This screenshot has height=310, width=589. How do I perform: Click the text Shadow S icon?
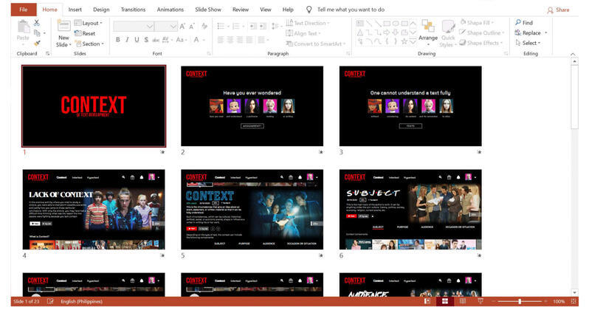click(x=146, y=40)
